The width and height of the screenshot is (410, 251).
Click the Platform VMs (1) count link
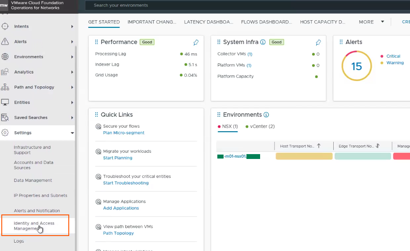coord(249,65)
